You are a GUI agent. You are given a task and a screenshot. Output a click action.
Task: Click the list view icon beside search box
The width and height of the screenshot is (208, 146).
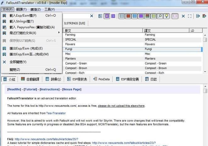101,16
